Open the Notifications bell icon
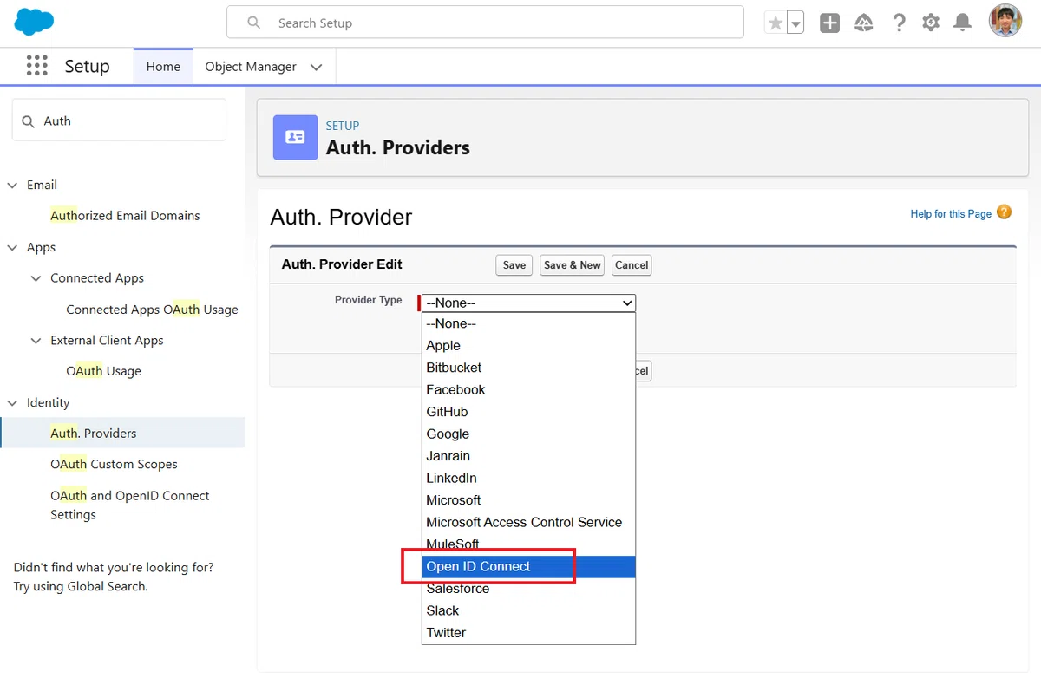The image size is (1041, 678). click(x=962, y=23)
